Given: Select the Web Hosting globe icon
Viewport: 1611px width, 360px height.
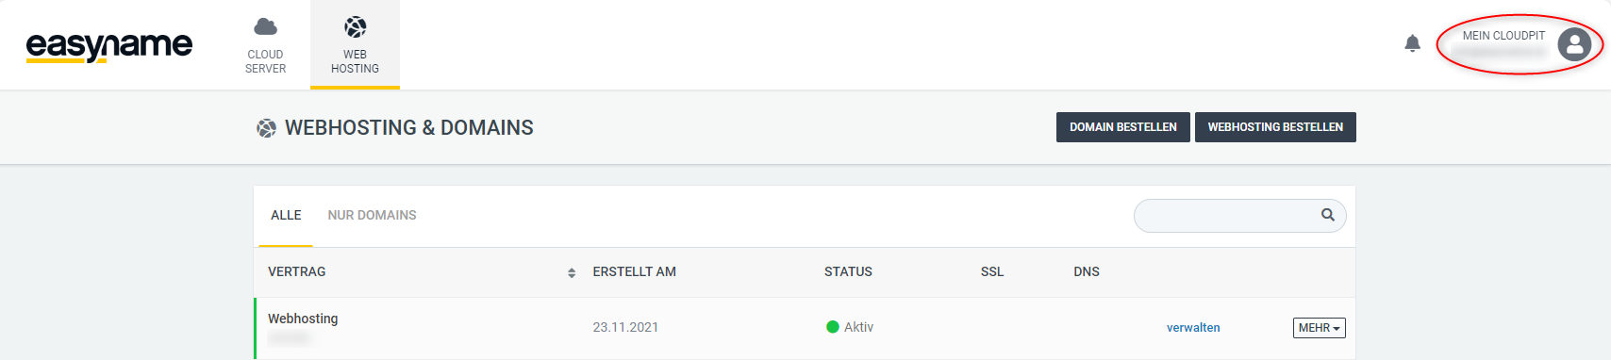Looking at the screenshot, I should click(355, 26).
